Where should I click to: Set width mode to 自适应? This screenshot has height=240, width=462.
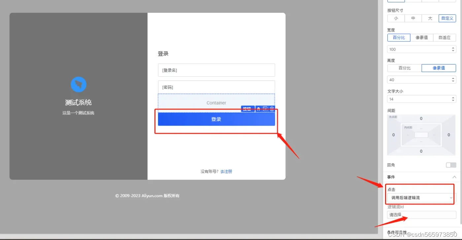pos(445,37)
